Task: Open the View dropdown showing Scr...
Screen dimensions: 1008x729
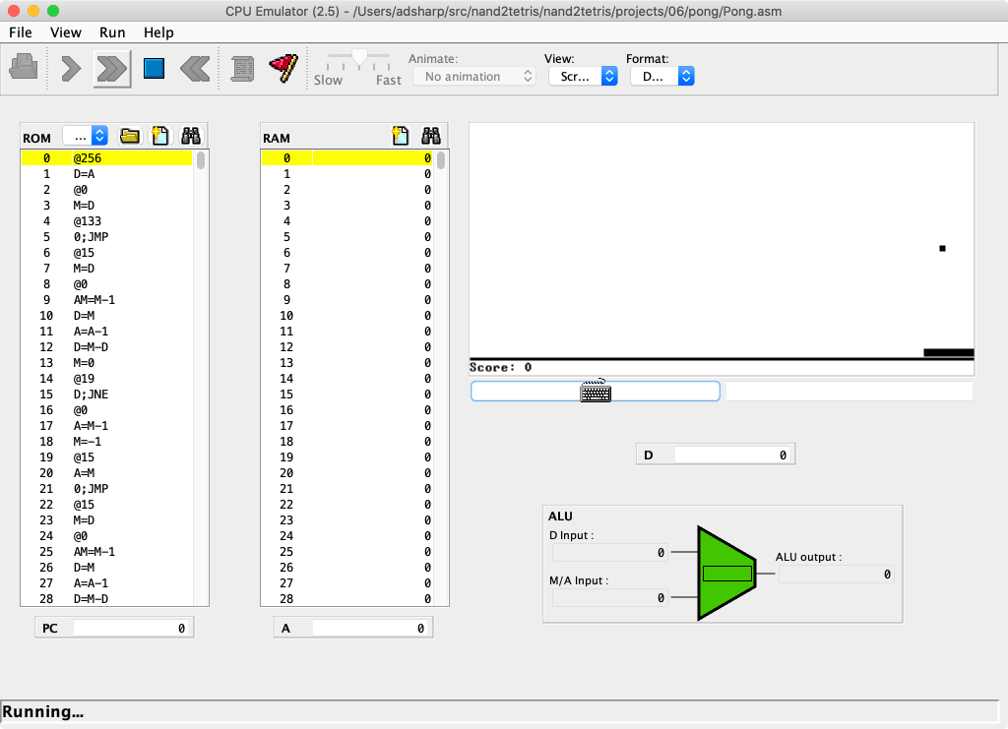Action: tap(583, 75)
